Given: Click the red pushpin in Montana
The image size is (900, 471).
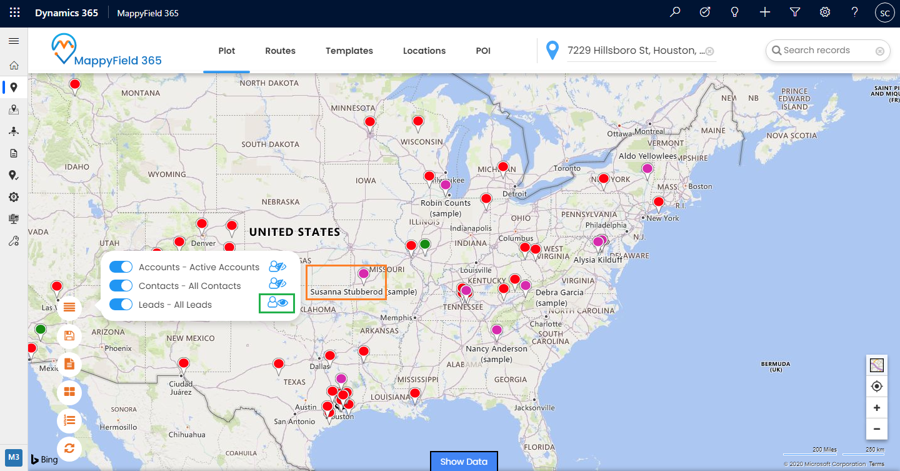Looking at the screenshot, I should coord(75,86).
